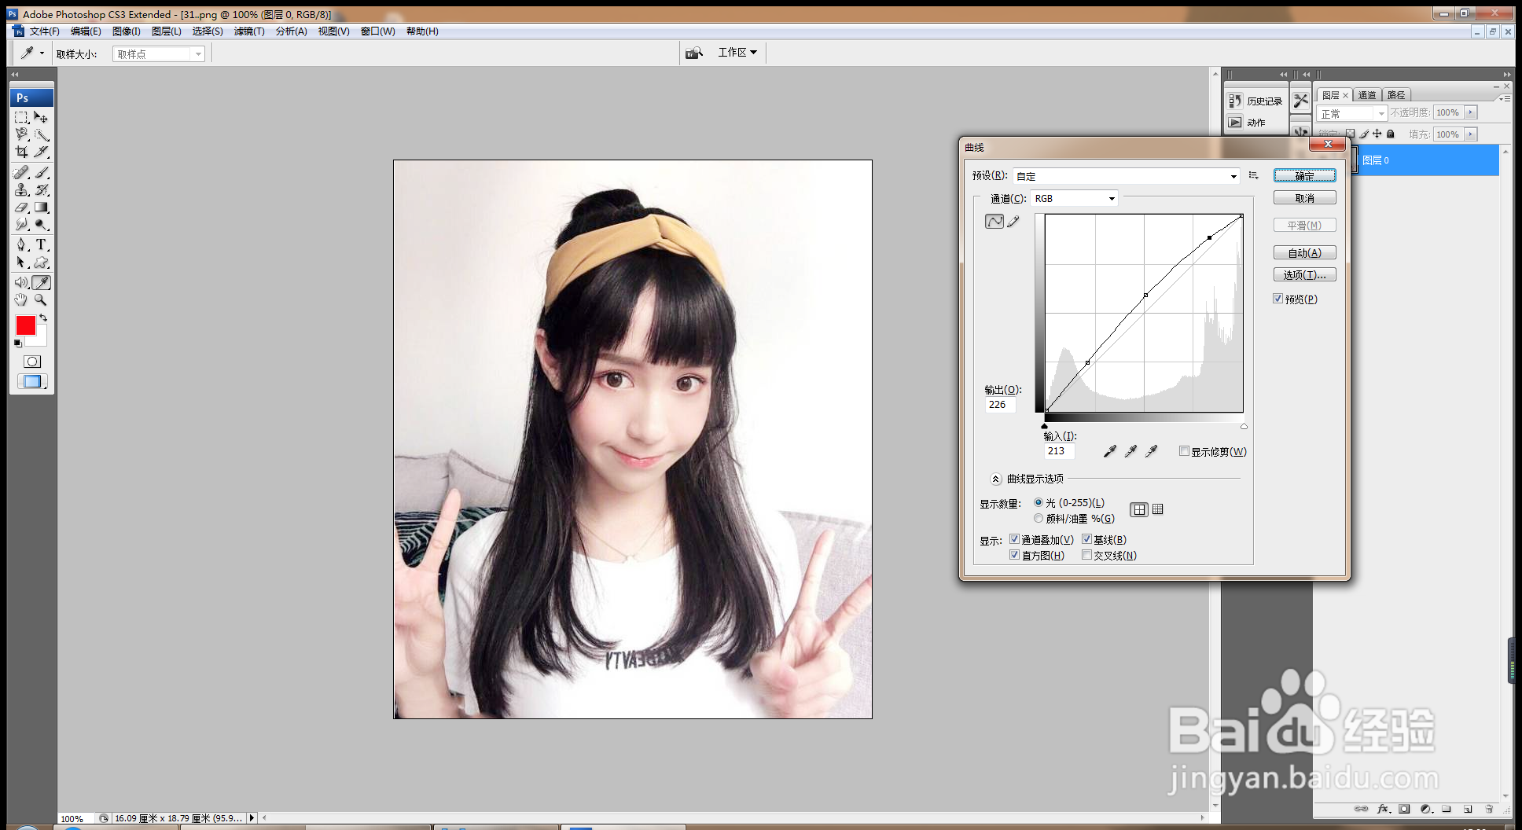1522x830 pixels.
Task: Select the Eraser tool
Action: coord(21,207)
